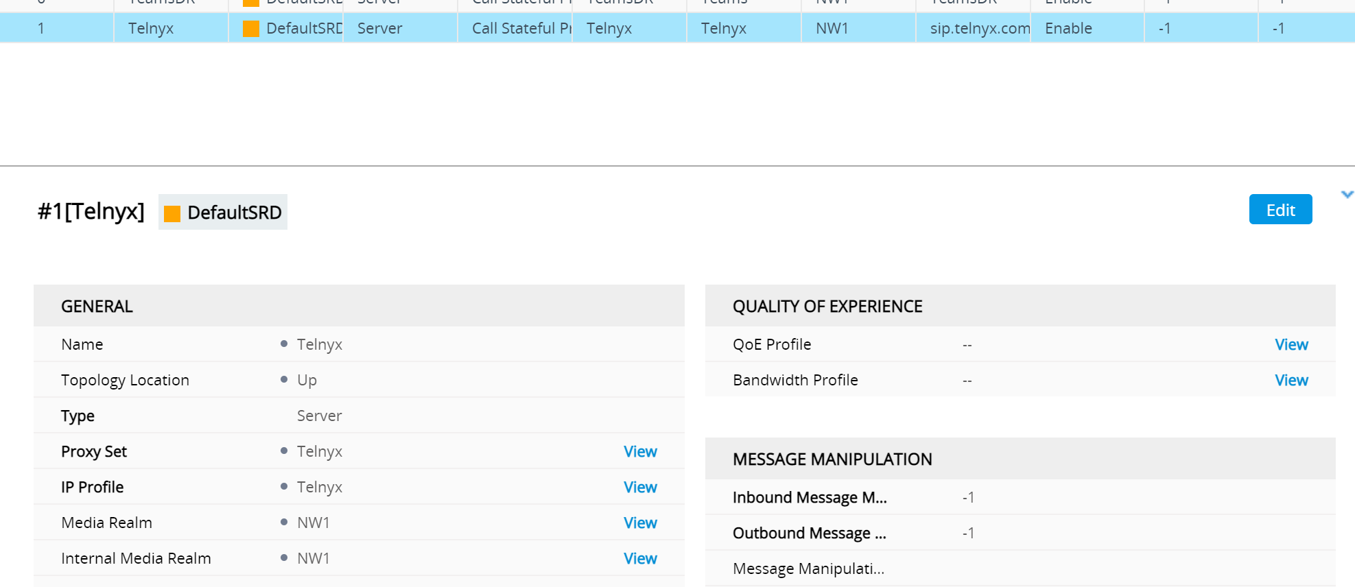
Task: Select row index 1 cell in table
Action: point(41,29)
